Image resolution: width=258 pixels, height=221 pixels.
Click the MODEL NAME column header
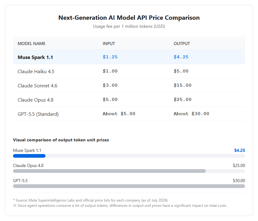pos(32,44)
